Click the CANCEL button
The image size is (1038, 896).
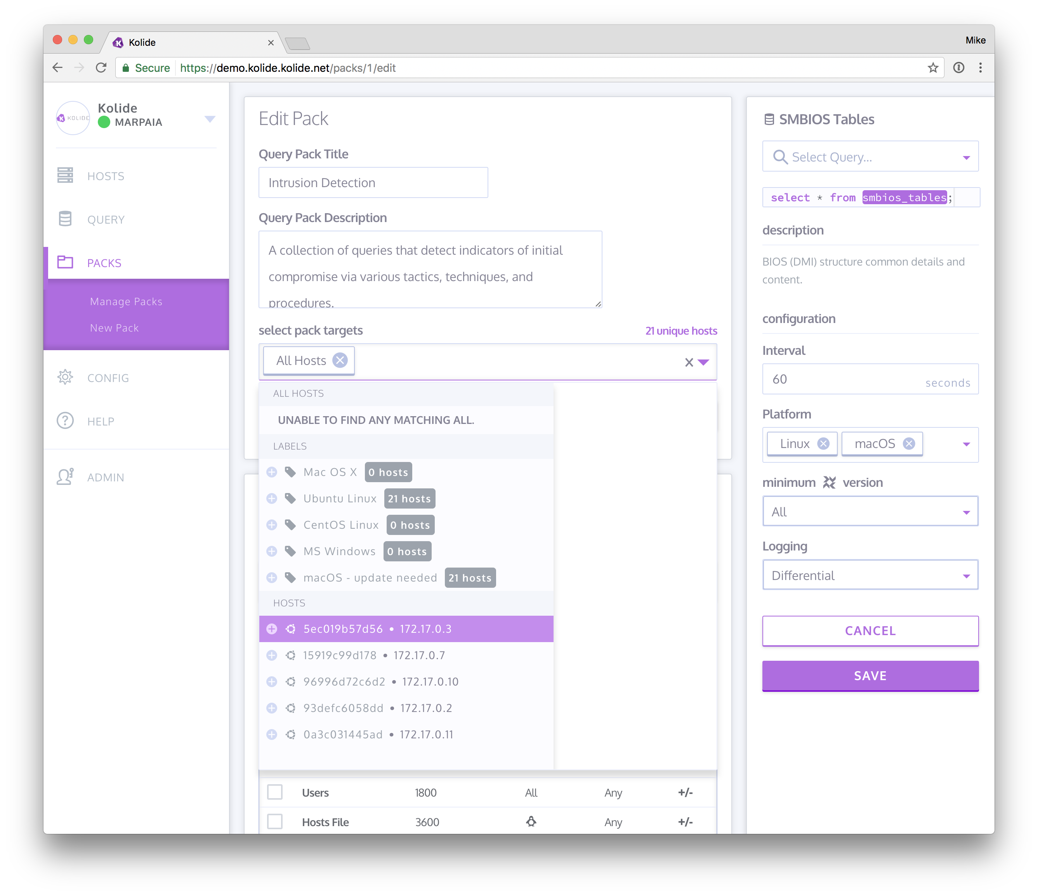pos(870,630)
